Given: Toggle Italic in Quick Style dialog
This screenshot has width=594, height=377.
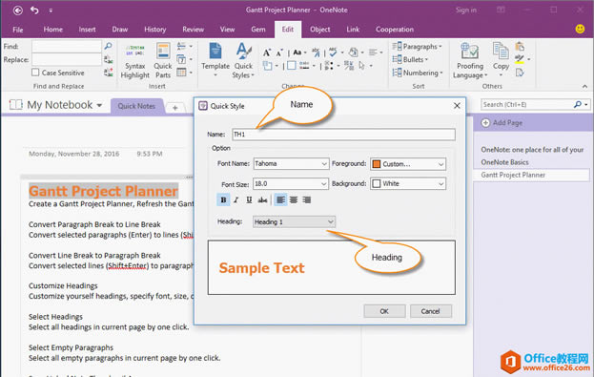Looking at the screenshot, I should 236,199.
